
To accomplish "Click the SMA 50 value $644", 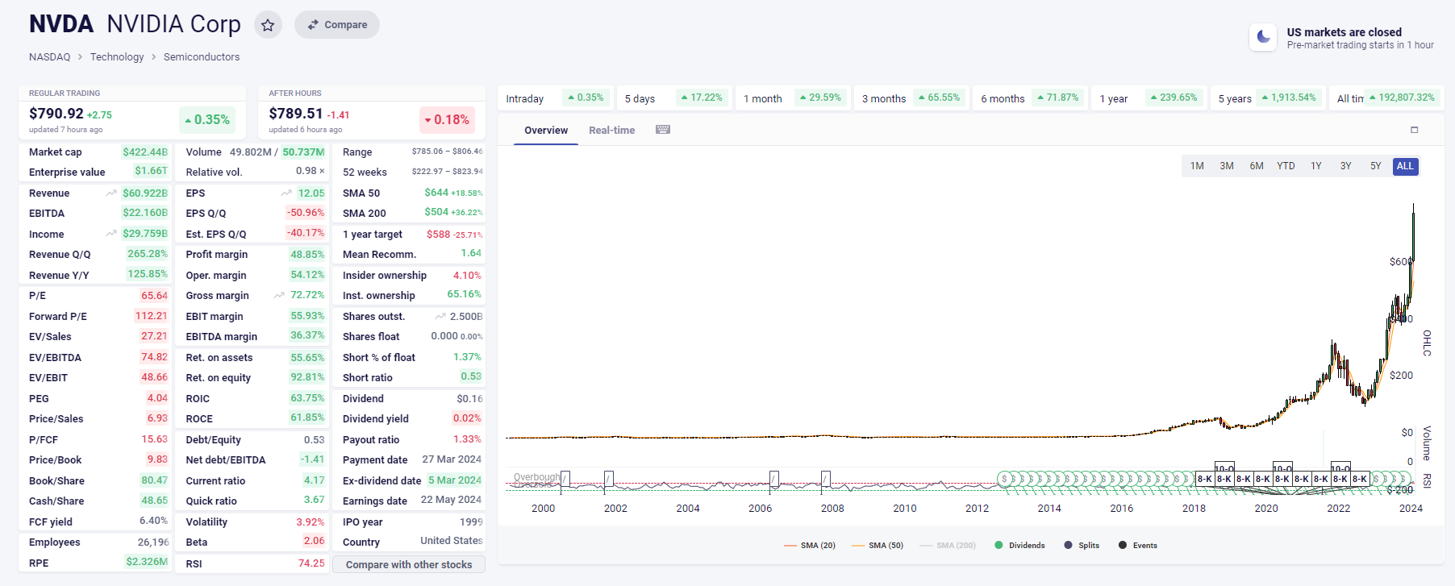I will [x=436, y=193].
